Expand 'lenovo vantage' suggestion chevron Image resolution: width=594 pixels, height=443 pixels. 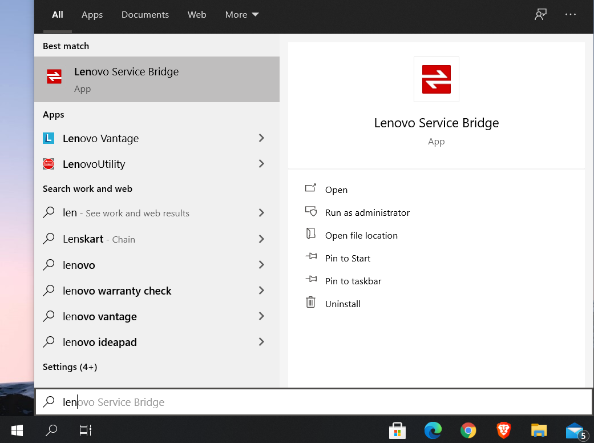pos(261,316)
